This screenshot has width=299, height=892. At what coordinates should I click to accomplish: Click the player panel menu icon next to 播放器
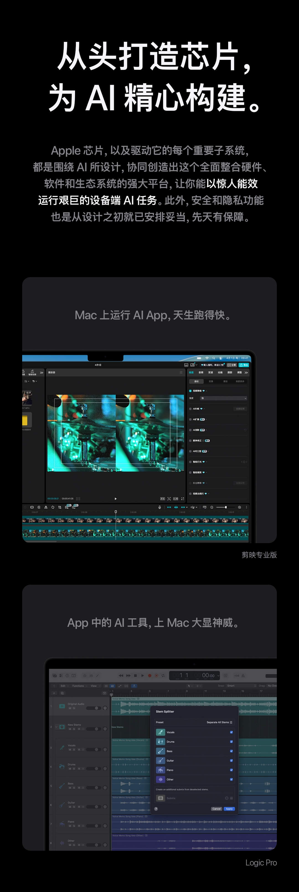(x=181, y=372)
